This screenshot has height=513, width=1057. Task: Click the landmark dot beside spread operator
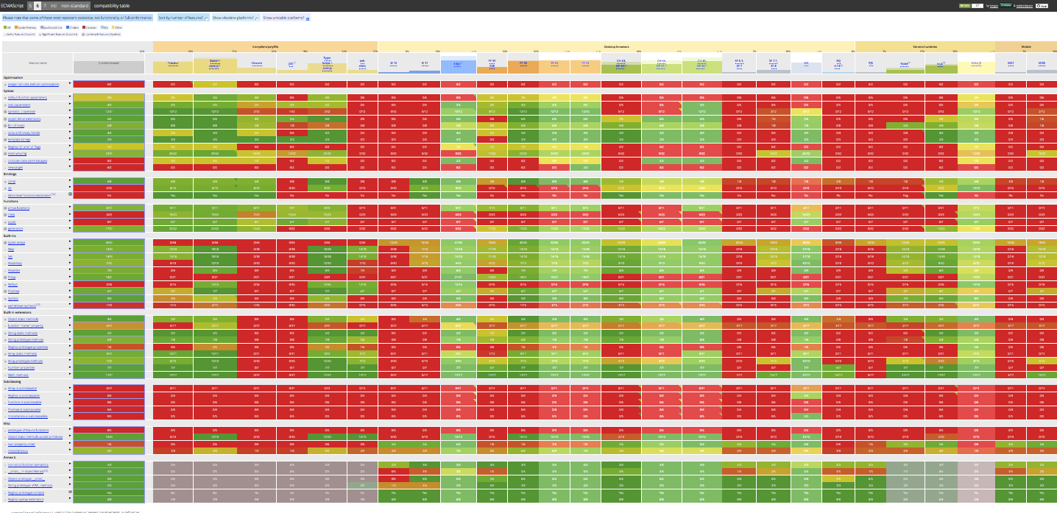tap(5, 112)
